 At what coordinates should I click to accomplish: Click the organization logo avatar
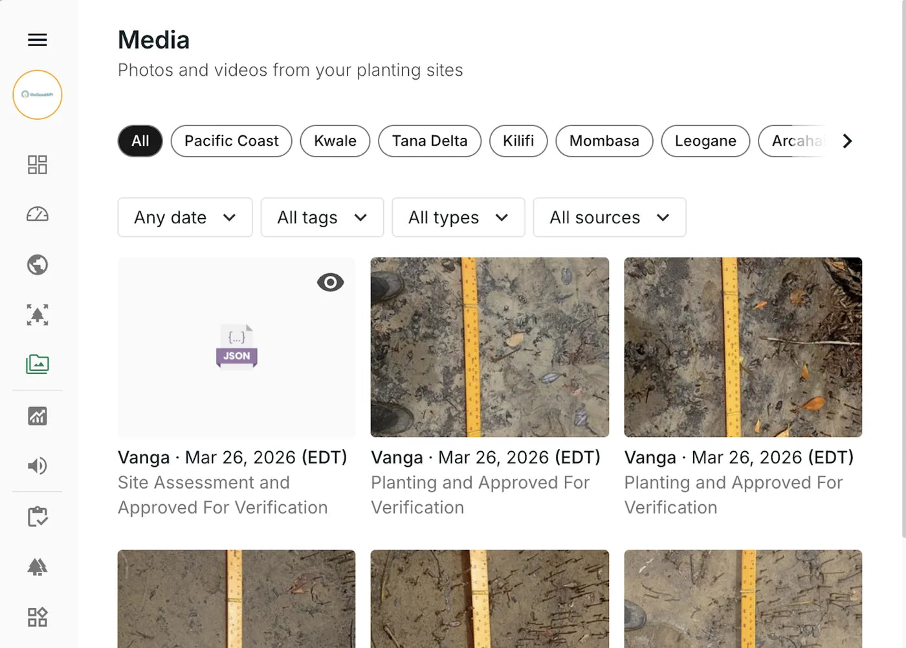click(x=38, y=95)
